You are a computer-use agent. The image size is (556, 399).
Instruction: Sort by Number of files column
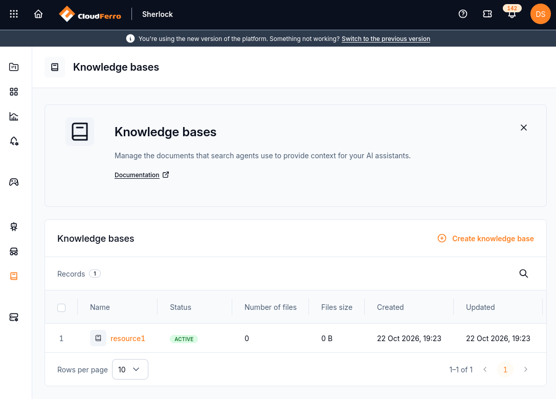(x=271, y=307)
